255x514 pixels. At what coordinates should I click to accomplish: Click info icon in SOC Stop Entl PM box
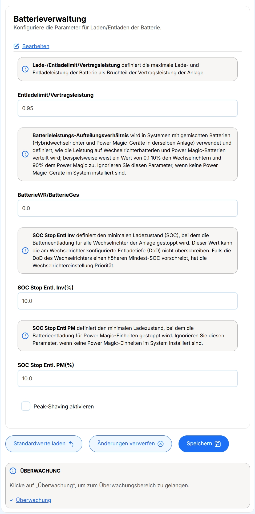(25, 336)
